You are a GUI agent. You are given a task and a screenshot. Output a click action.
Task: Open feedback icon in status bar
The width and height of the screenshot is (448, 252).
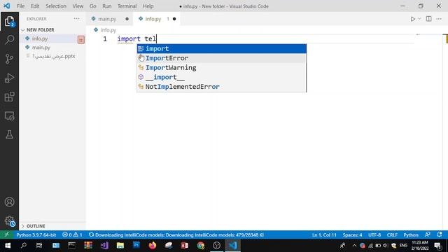tap(428, 234)
